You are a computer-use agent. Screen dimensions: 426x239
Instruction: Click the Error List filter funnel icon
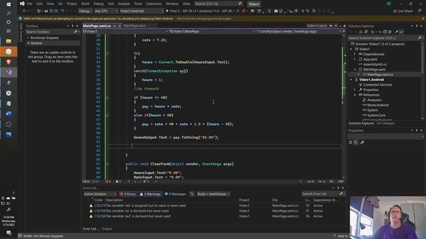pyautogui.click(x=192, y=194)
